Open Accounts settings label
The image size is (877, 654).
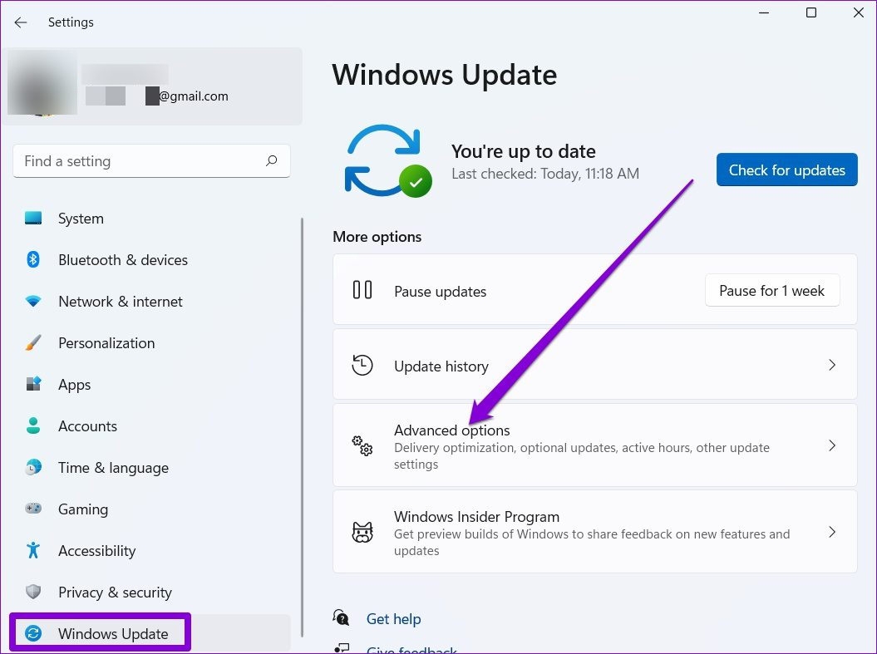coord(88,426)
